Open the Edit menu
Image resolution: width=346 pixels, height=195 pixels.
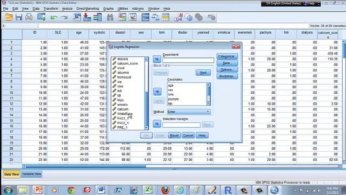pos(15,9)
